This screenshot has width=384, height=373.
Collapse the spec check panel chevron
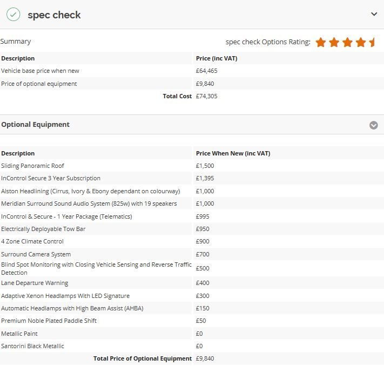374,15
